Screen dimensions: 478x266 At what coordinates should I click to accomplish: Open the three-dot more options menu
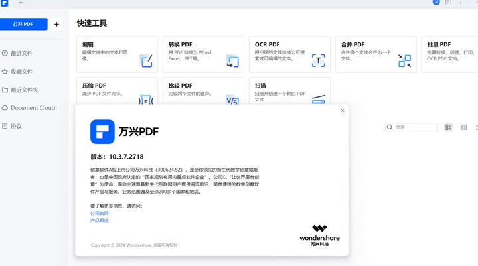pyautogui.click(x=461, y=3)
